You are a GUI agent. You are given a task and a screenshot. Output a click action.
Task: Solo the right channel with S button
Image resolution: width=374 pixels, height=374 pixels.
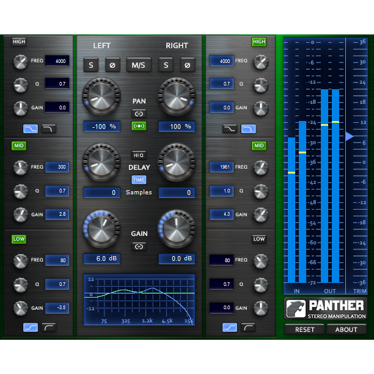pos(165,65)
